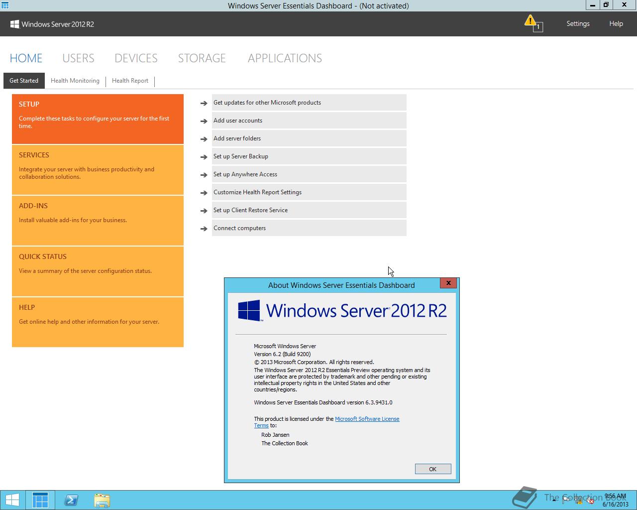Image resolution: width=637 pixels, height=510 pixels.
Task: Open the USERS section
Action: (78, 58)
